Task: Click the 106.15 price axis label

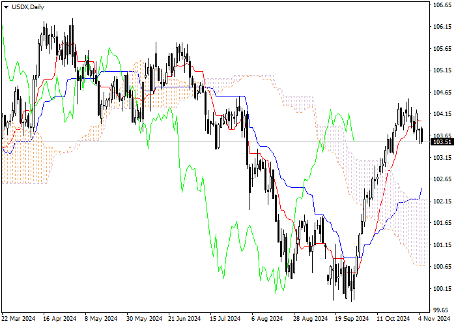Action: coord(442,27)
